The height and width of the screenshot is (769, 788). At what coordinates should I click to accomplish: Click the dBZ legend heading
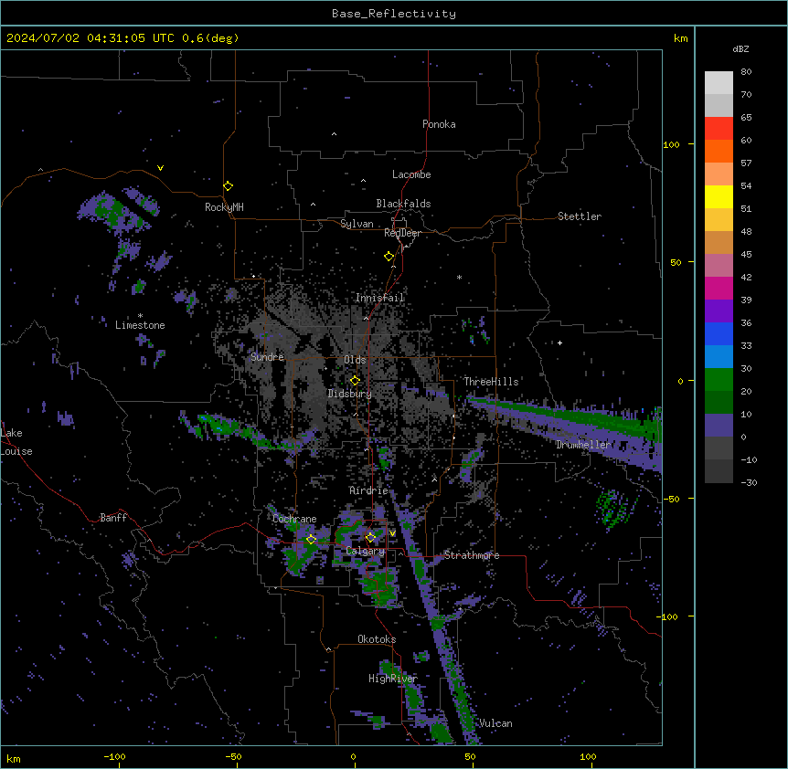pos(740,48)
